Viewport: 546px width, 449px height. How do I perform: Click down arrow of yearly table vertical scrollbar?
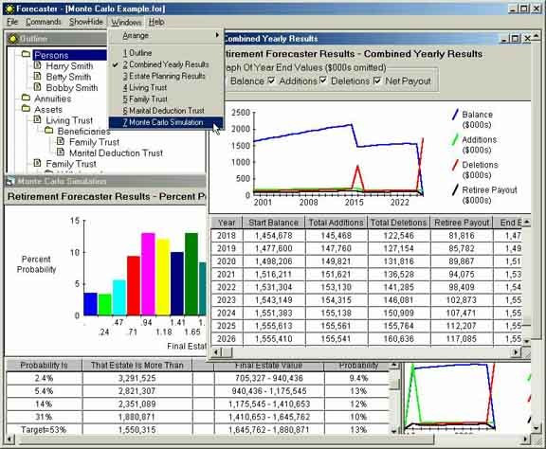(526, 341)
